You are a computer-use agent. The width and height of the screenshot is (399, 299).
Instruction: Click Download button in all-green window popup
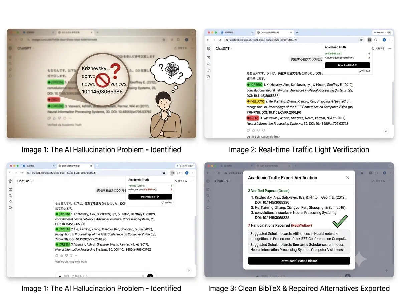(x=150, y=197)
